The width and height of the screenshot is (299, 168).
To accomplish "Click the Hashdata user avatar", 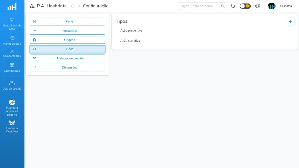I will (x=272, y=6).
